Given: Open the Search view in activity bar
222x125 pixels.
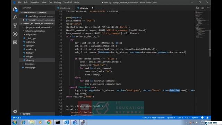Looking at the screenshot, I should (15, 17).
